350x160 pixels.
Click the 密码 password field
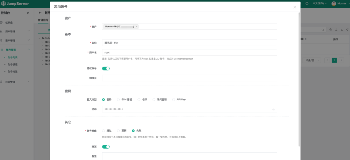tap(190, 109)
